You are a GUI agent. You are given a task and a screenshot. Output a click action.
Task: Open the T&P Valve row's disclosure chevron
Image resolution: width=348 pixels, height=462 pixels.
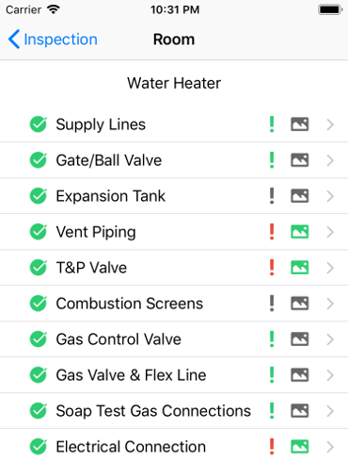[330, 268]
